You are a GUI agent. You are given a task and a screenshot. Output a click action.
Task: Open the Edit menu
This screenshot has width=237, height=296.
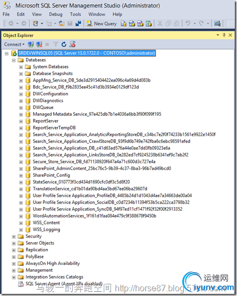pos(21,14)
